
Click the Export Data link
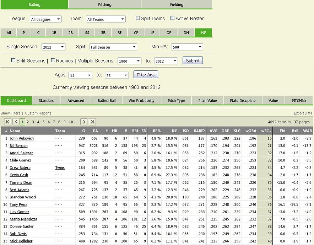(x=303, y=113)
